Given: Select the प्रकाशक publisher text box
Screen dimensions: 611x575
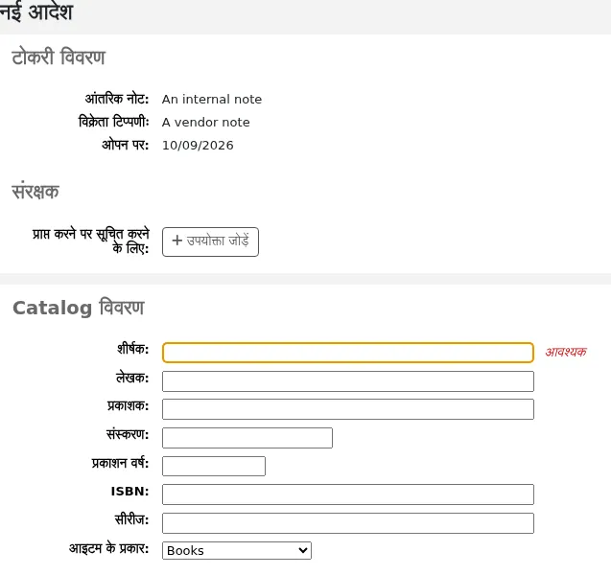Looking at the screenshot, I should coord(348,409).
